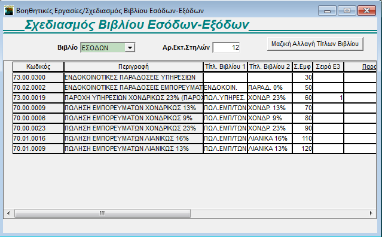Viewport: 382px width, 237px height.
Task: Maximize the window
Action: [347, 11]
